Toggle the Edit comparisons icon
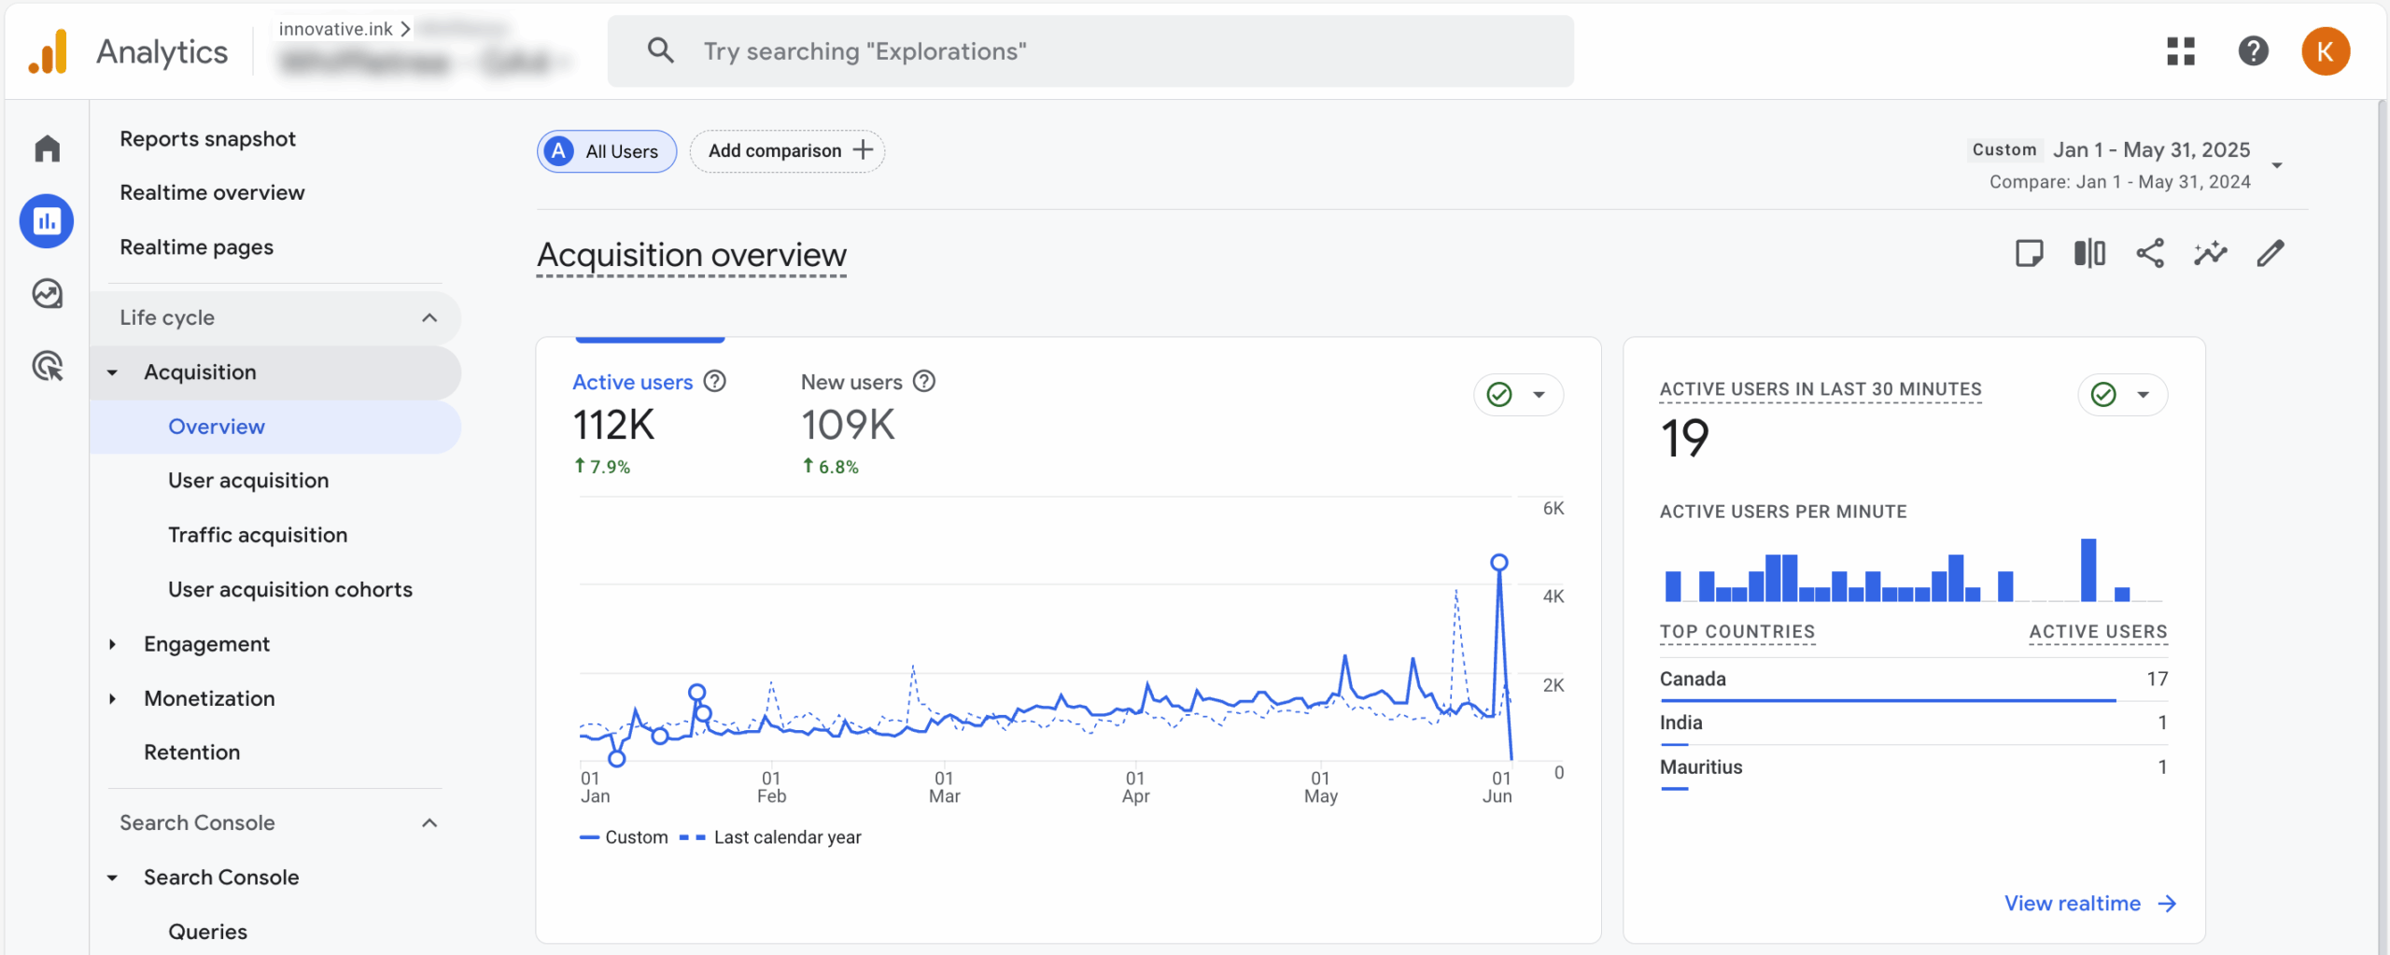 (x=2089, y=253)
